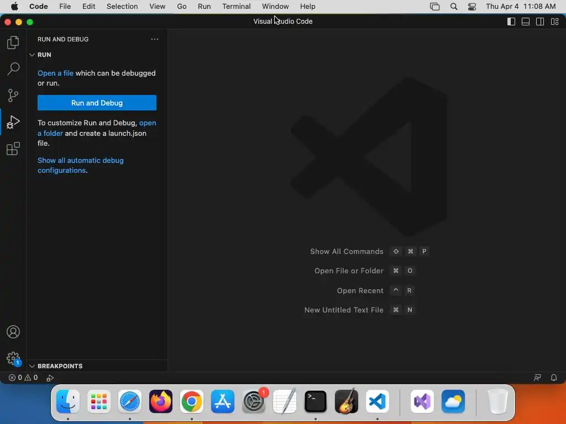The image size is (566, 424).
Task: Open the Terminal menu
Action: [x=236, y=7]
